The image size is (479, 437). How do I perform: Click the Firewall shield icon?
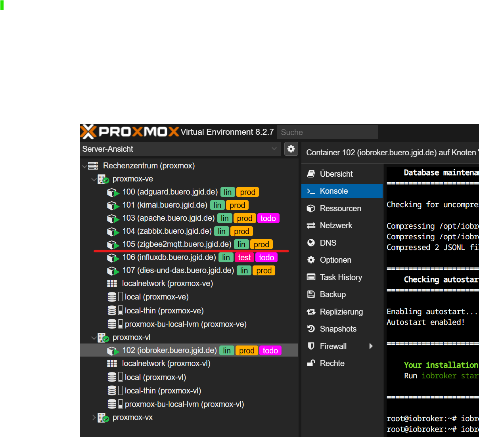(x=311, y=346)
